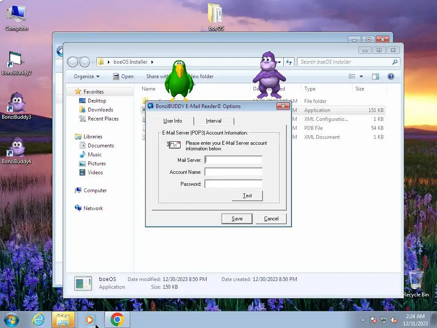This screenshot has height=328, width=437.
Task: Open Documents library
Action: pyautogui.click(x=101, y=145)
